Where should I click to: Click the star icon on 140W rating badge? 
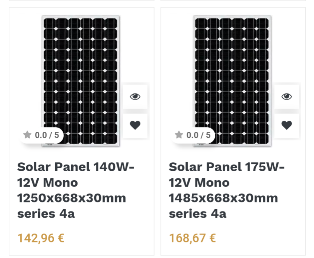[27, 135]
